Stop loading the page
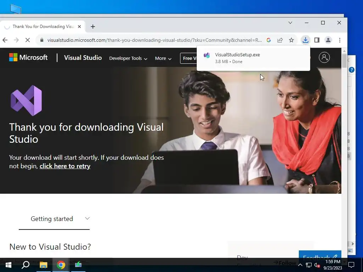 [28, 40]
